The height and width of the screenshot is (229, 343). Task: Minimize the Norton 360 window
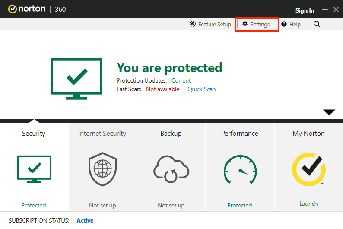coord(325,10)
